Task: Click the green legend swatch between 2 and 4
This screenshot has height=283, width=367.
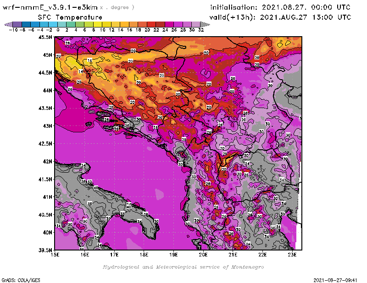Action: coord(71,24)
